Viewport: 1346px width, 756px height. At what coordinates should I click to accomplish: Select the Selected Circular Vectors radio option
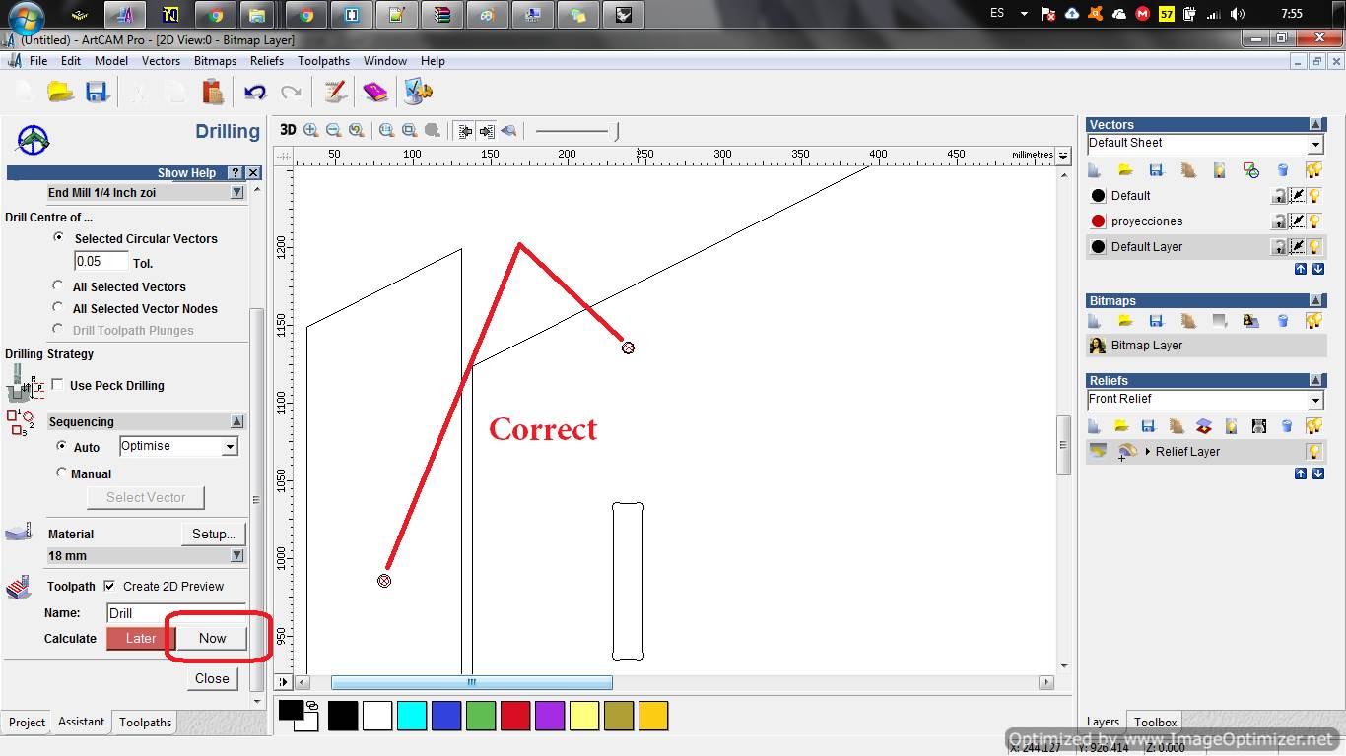(59, 238)
